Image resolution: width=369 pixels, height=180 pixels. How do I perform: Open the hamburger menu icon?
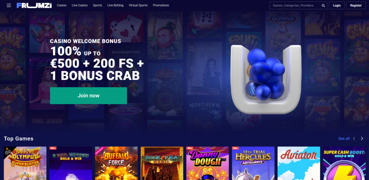[9, 5]
